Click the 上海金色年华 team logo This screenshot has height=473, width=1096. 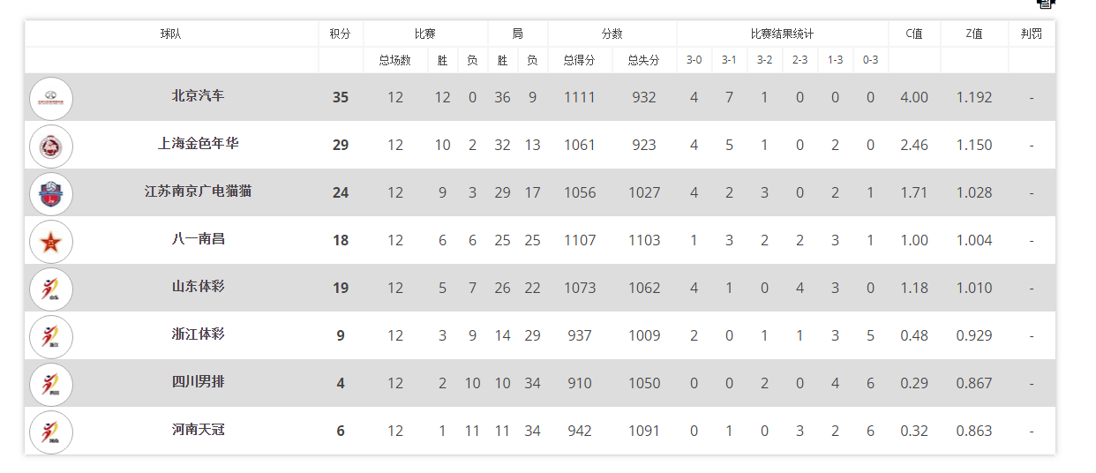[x=51, y=146]
